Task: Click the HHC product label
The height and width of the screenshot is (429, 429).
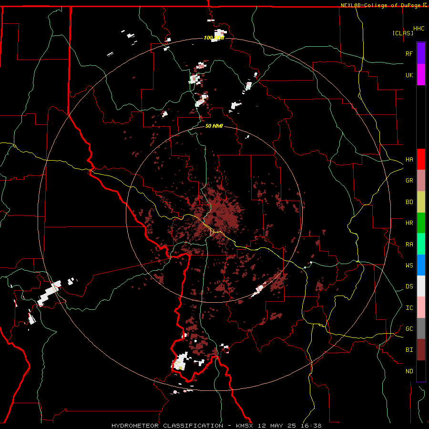Action: click(419, 29)
